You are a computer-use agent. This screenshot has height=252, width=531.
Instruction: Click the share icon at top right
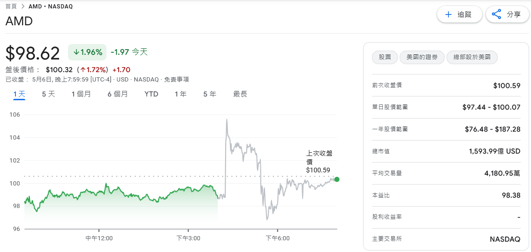496,15
